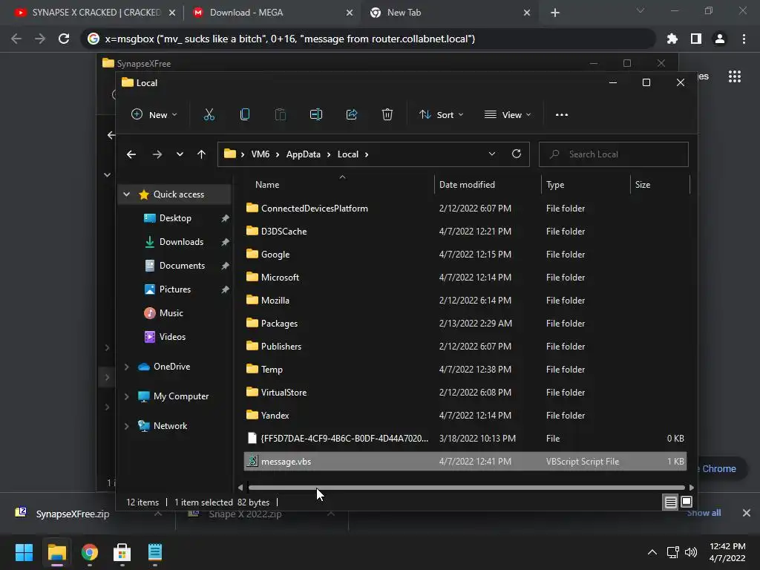Expand the OneDrive tree node
Viewport: 760px width, 570px height.
(126, 367)
